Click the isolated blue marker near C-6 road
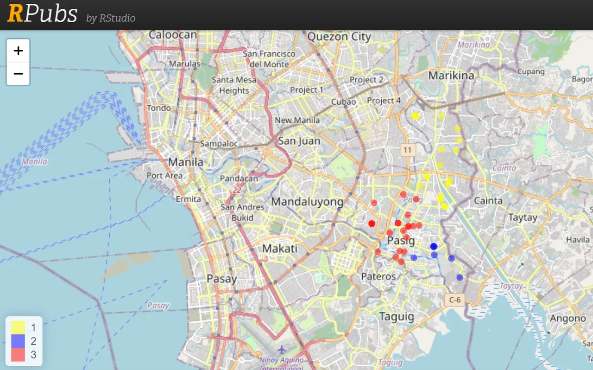 460,277
